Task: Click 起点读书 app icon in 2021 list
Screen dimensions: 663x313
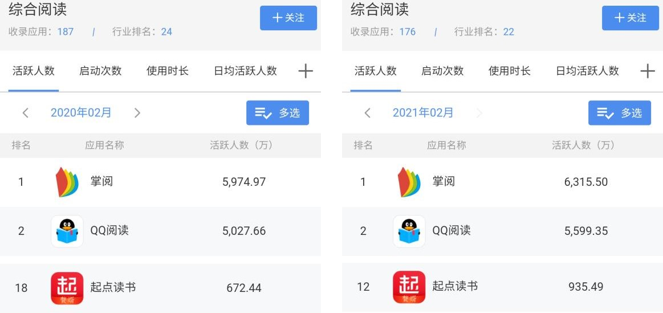Action: point(409,287)
